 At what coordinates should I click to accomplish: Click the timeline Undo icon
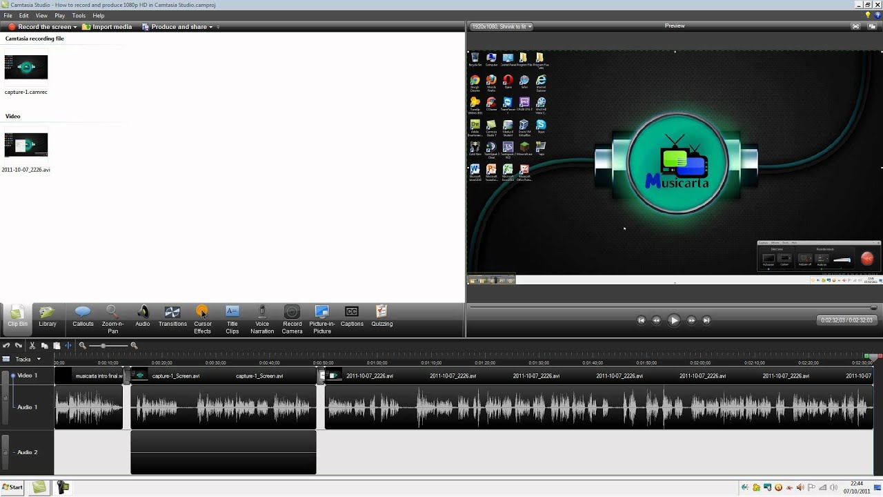click(6, 345)
